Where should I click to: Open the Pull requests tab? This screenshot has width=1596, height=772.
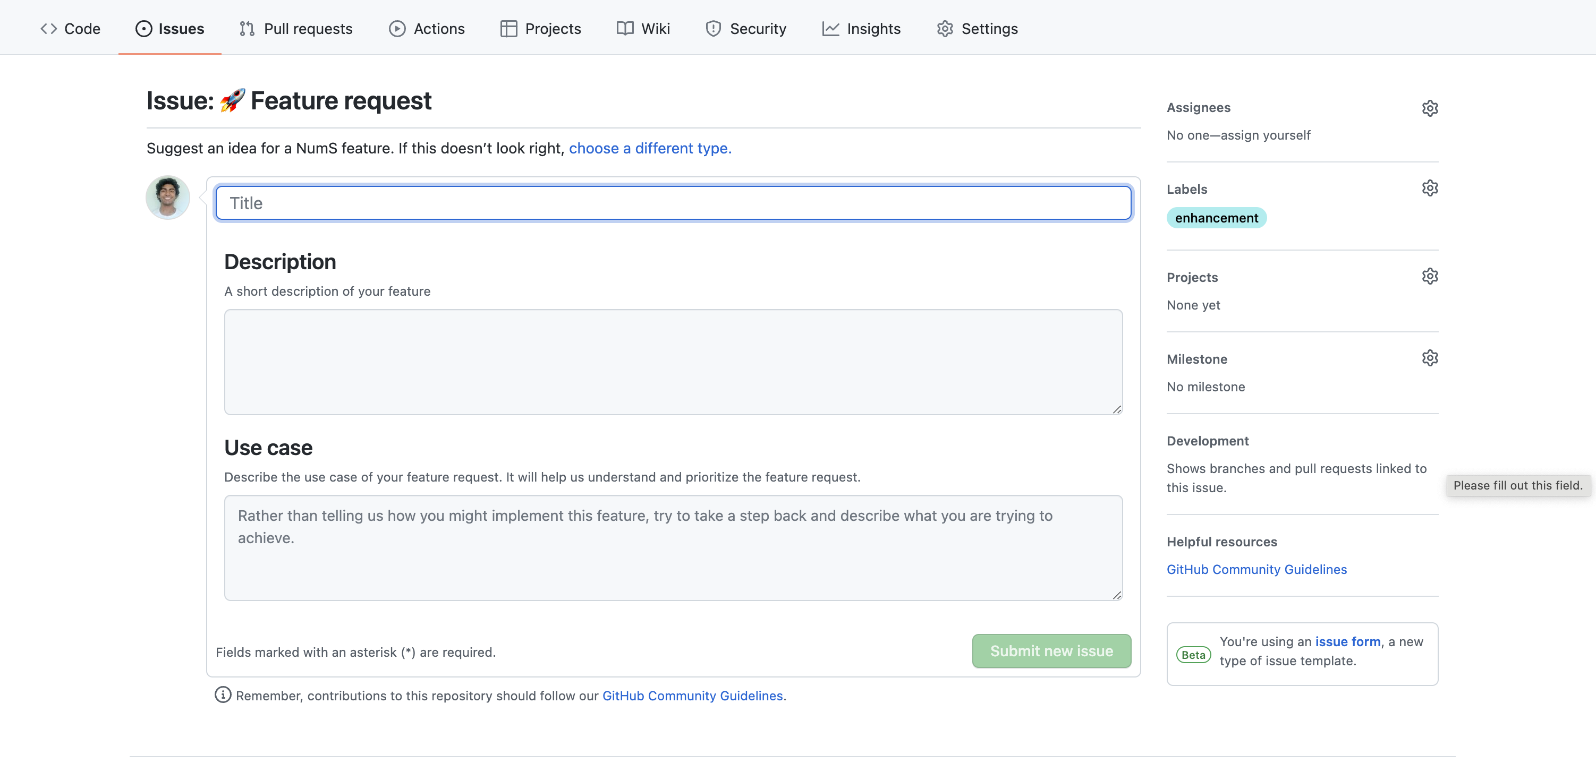tap(296, 29)
